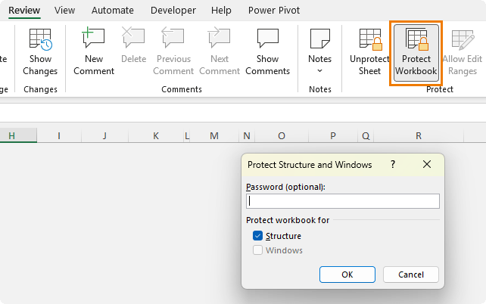Image resolution: width=486 pixels, height=304 pixels.
Task: Select the Developer tab
Action: [173, 11]
